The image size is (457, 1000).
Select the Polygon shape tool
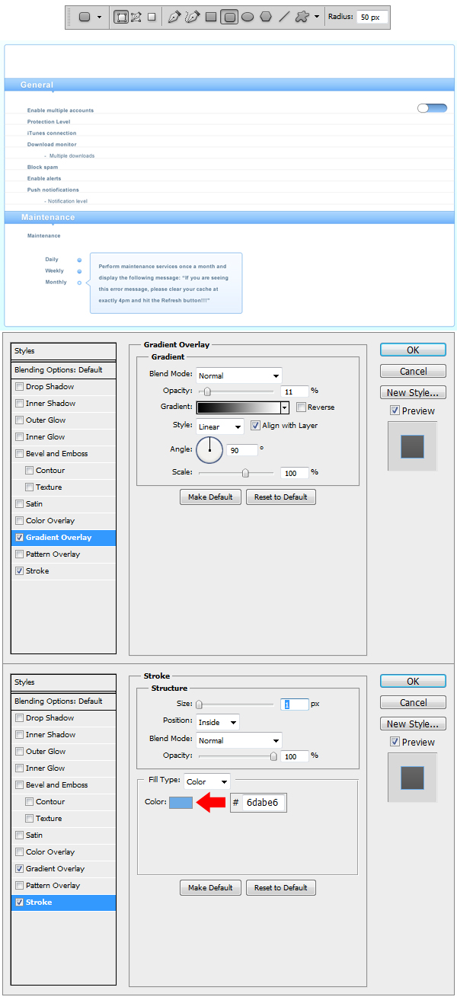[266, 17]
